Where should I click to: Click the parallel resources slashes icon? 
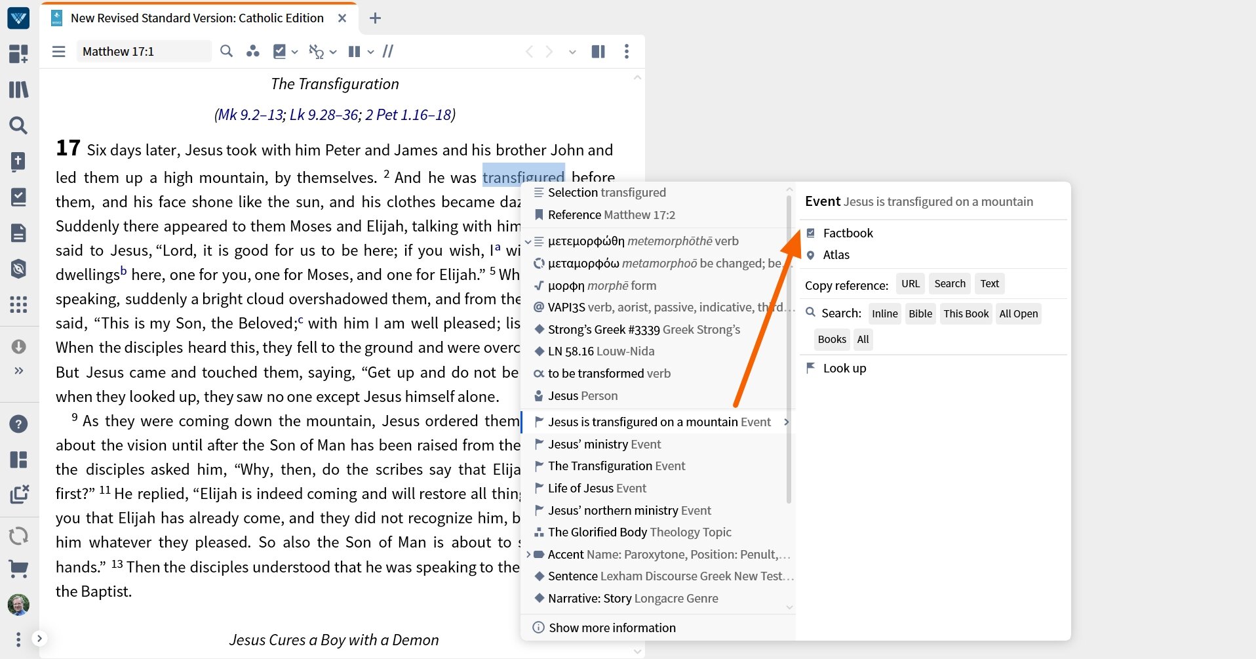pyautogui.click(x=388, y=51)
